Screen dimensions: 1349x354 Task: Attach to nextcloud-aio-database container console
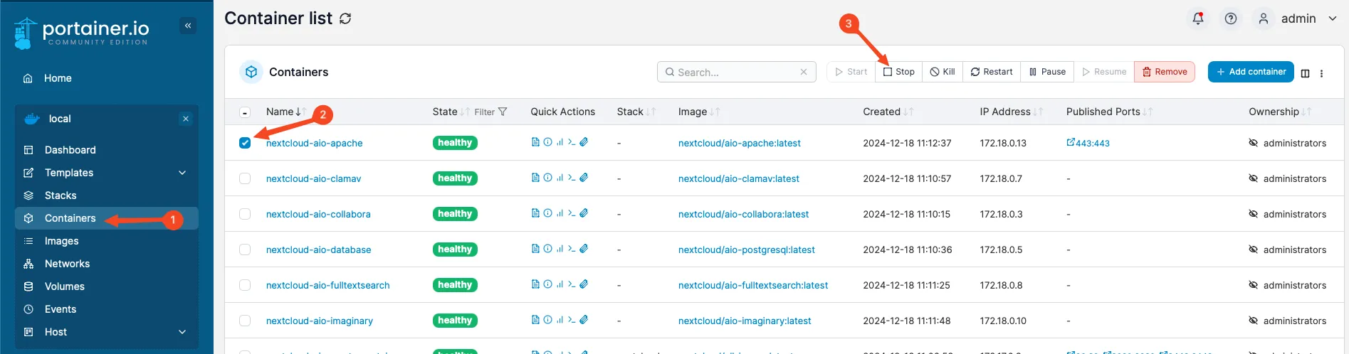584,249
